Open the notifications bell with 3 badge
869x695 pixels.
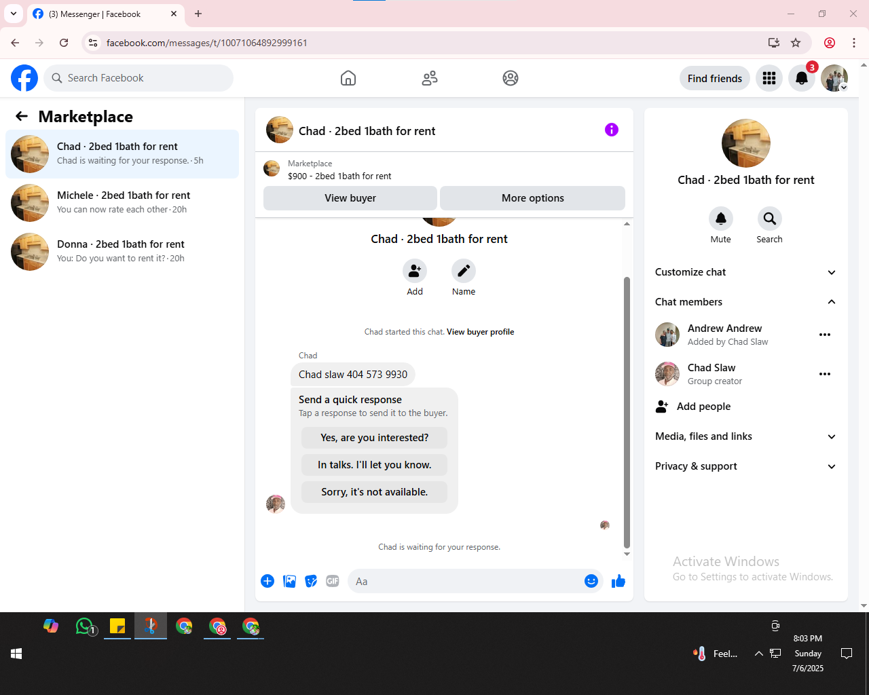coord(802,78)
